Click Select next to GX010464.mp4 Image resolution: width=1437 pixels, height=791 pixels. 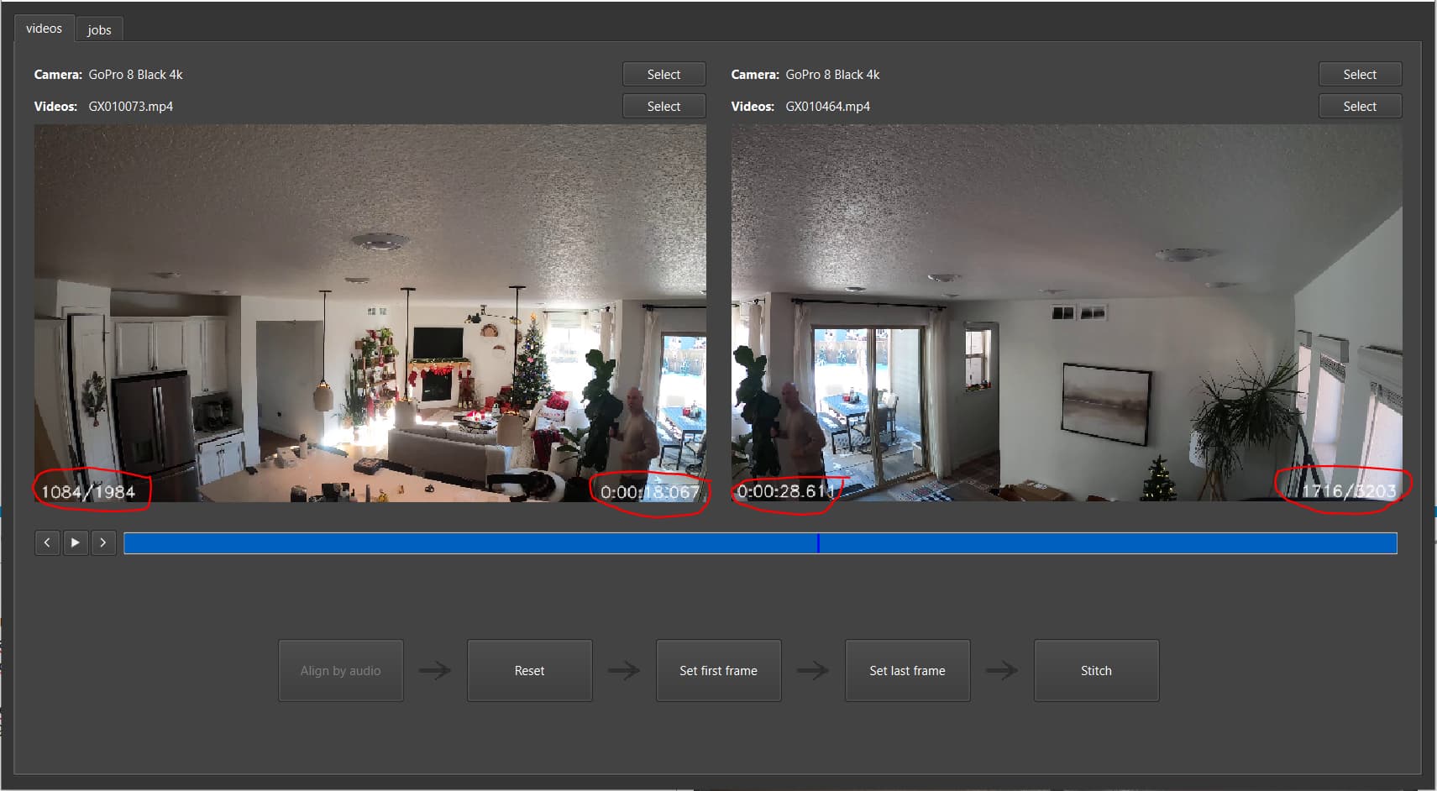click(1359, 107)
